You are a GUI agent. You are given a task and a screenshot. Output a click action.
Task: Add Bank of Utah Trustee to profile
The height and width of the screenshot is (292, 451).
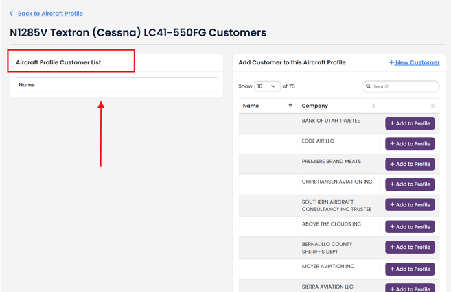click(x=410, y=123)
